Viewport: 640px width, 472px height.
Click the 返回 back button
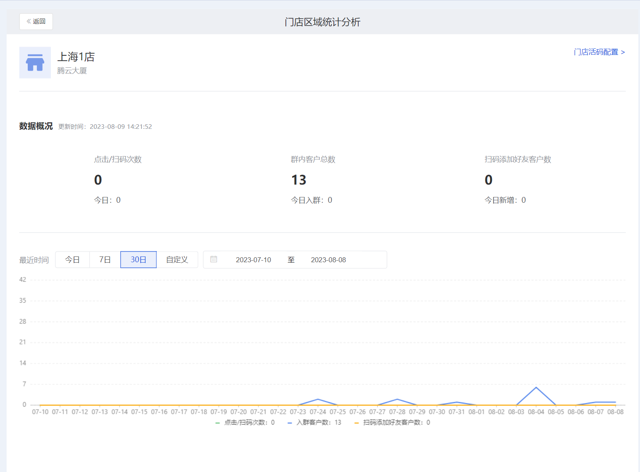[x=36, y=21]
